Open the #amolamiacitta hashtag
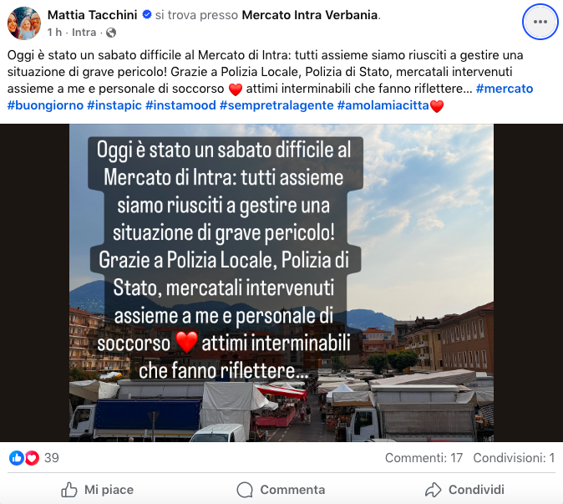This screenshot has width=563, height=504. 383,105
